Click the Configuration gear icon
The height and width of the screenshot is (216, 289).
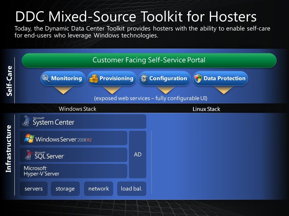tap(144, 78)
